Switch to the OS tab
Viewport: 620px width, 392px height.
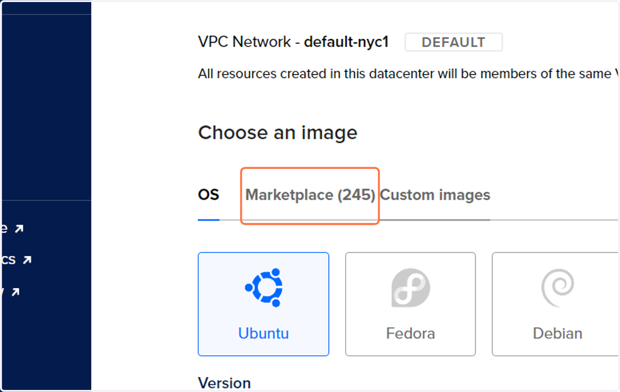click(209, 195)
